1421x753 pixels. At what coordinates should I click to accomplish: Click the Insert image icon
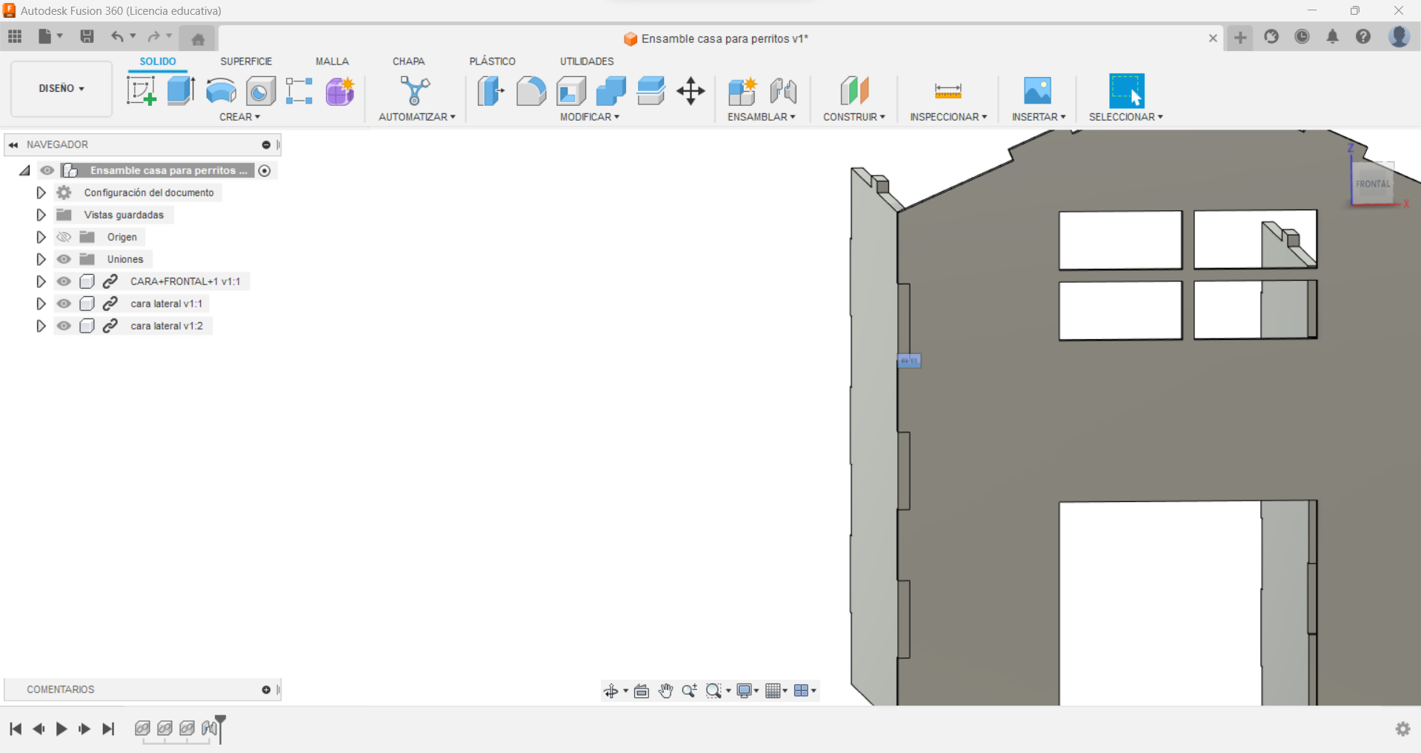coord(1037,91)
